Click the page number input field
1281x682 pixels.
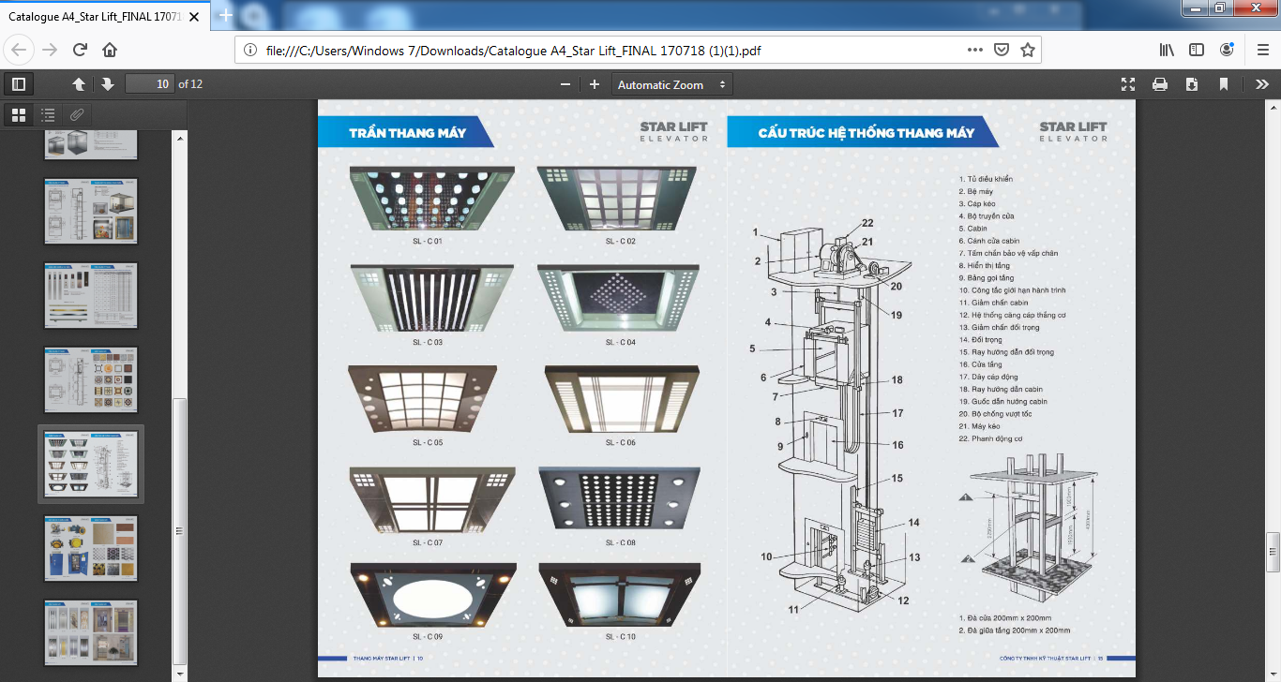click(x=150, y=84)
